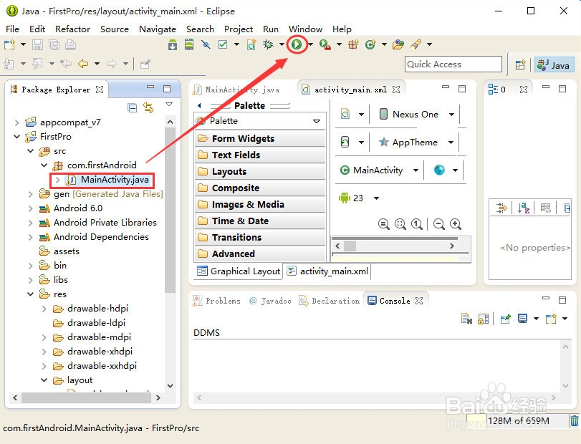
Task: Click the Save disk icon in the toolbar
Action: pyautogui.click(x=37, y=45)
